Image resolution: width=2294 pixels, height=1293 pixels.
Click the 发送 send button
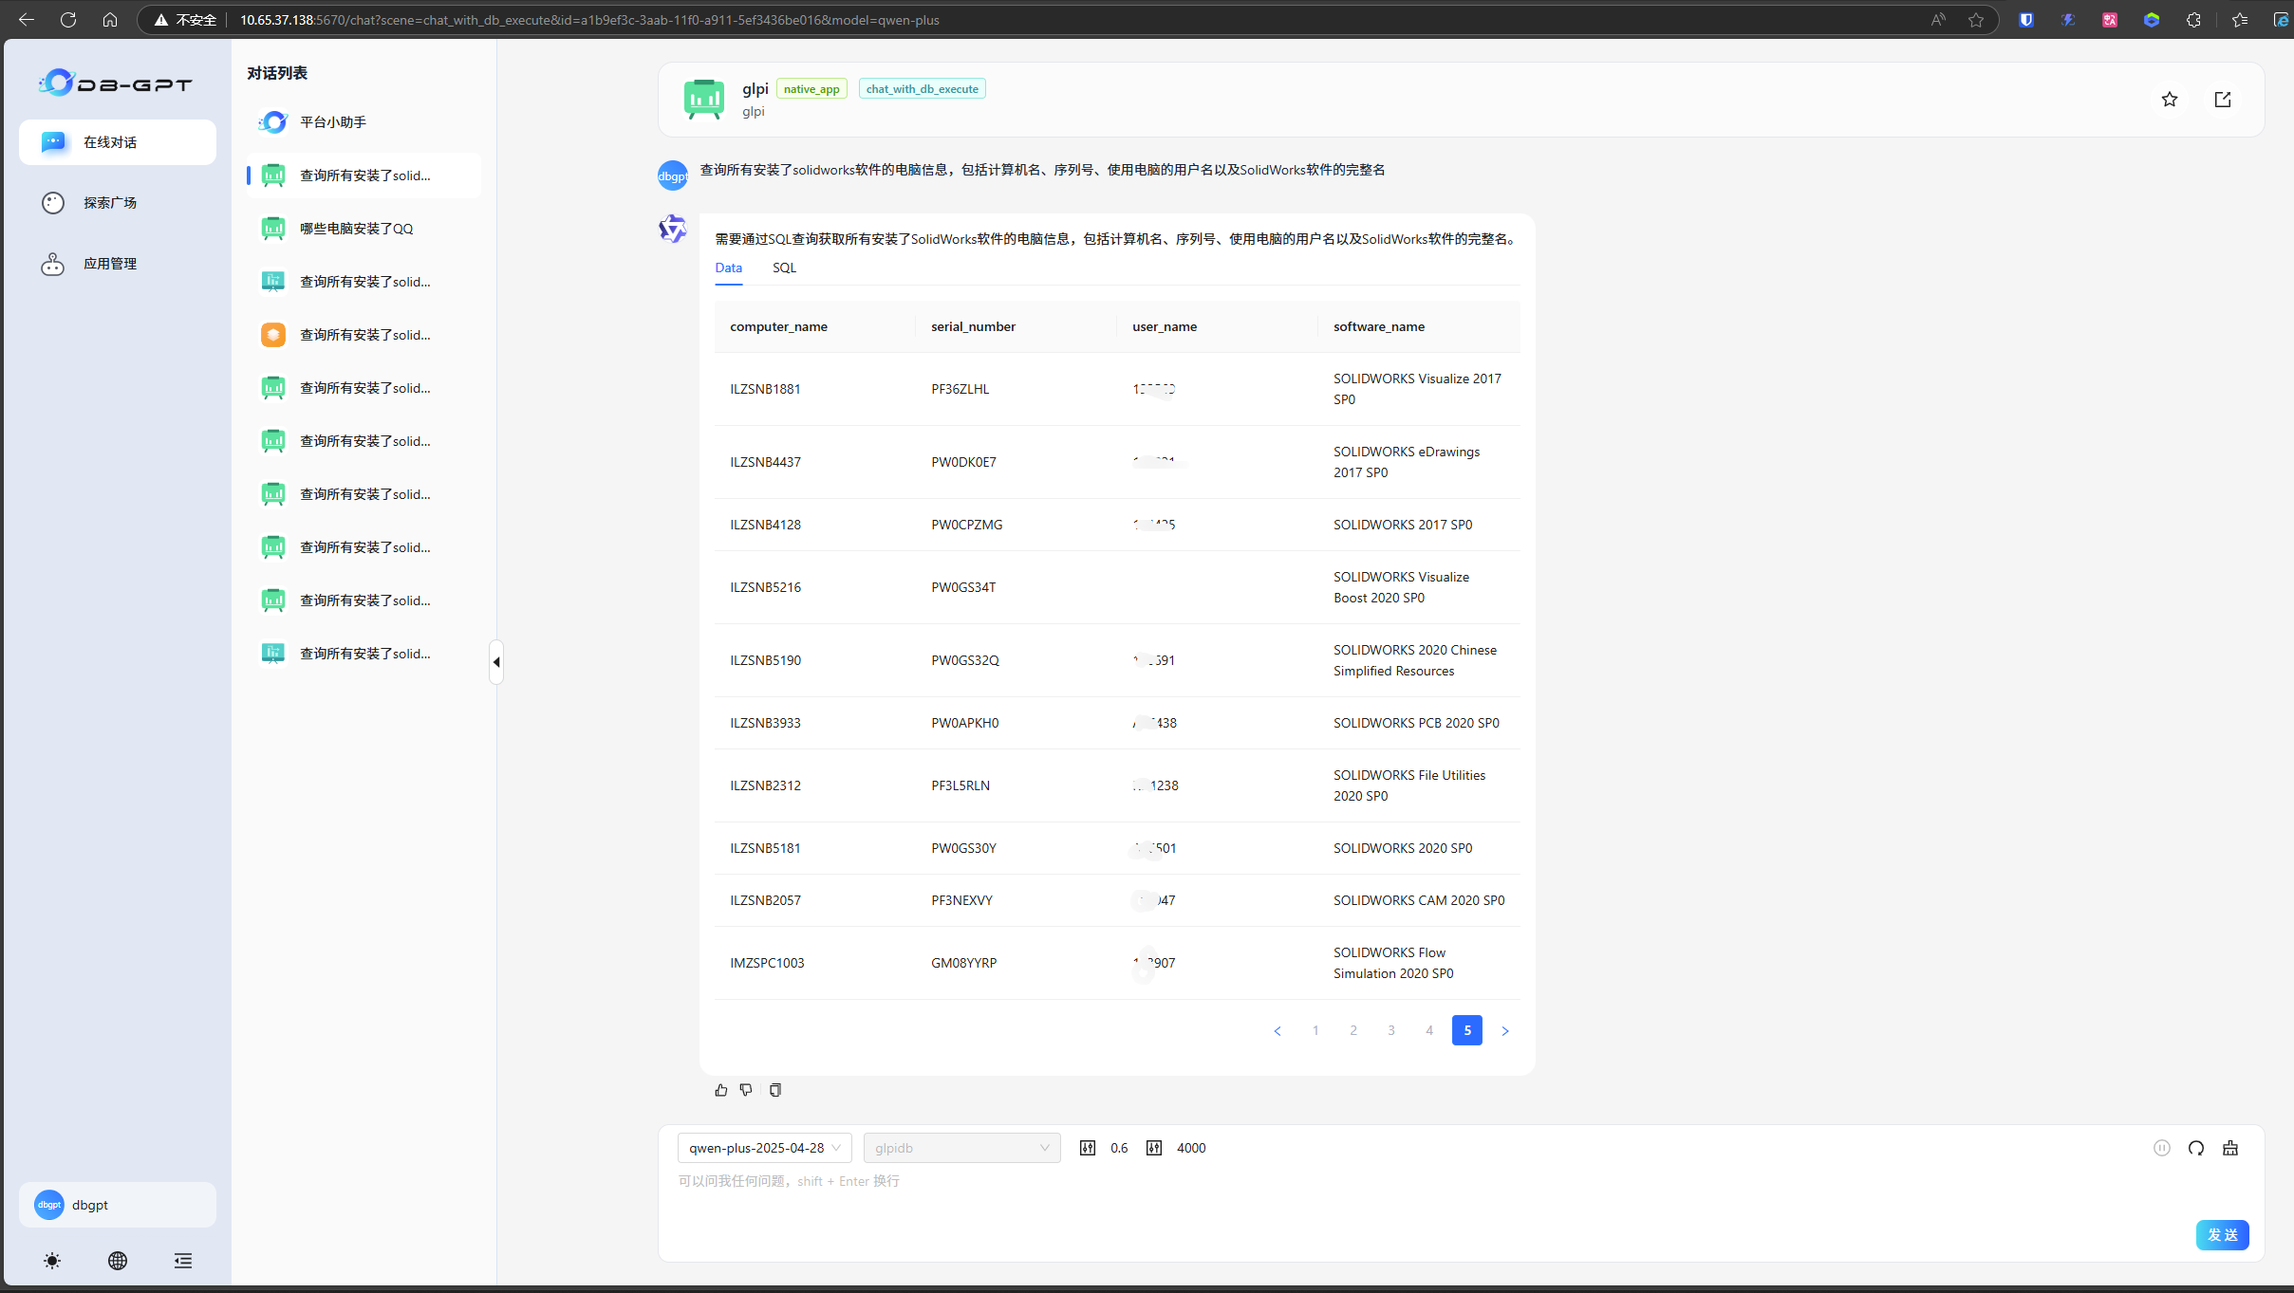(x=2223, y=1235)
